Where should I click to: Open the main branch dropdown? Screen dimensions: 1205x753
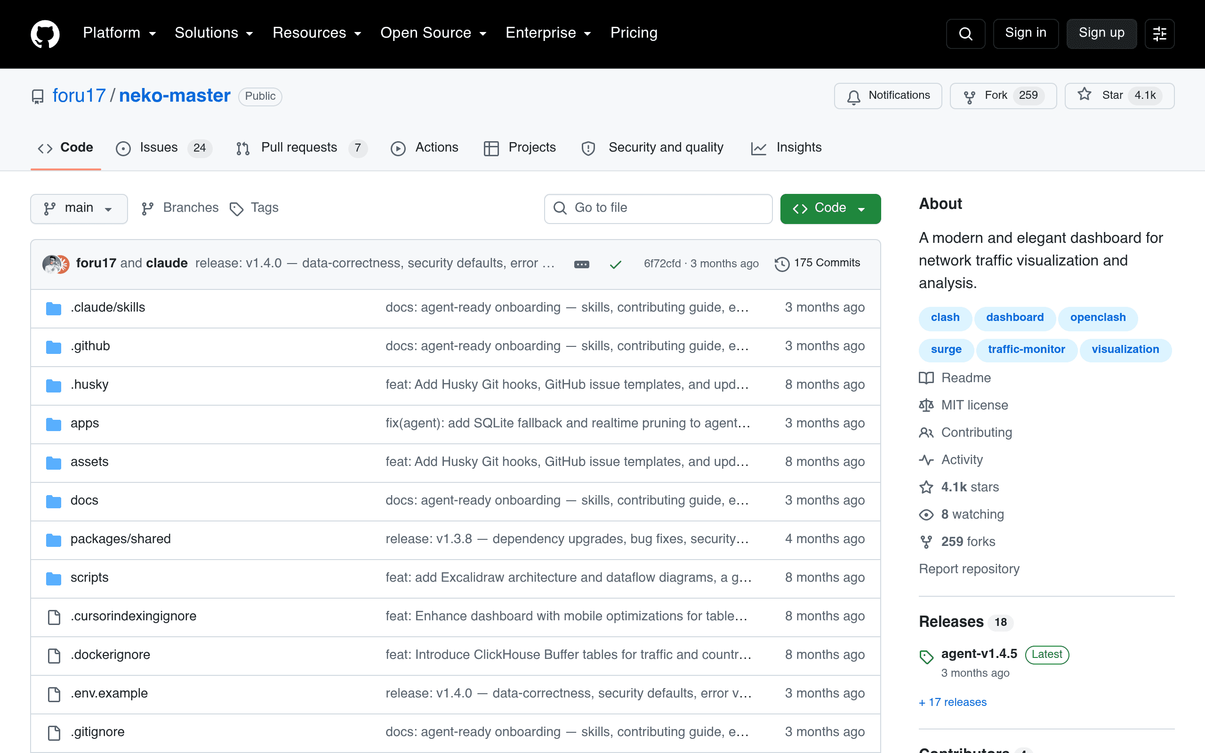(x=79, y=208)
